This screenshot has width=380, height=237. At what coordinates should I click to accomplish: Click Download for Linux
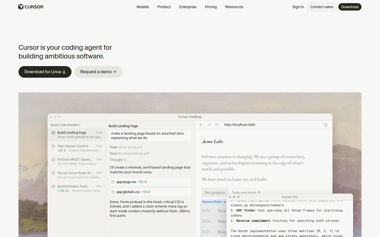point(45,72)
